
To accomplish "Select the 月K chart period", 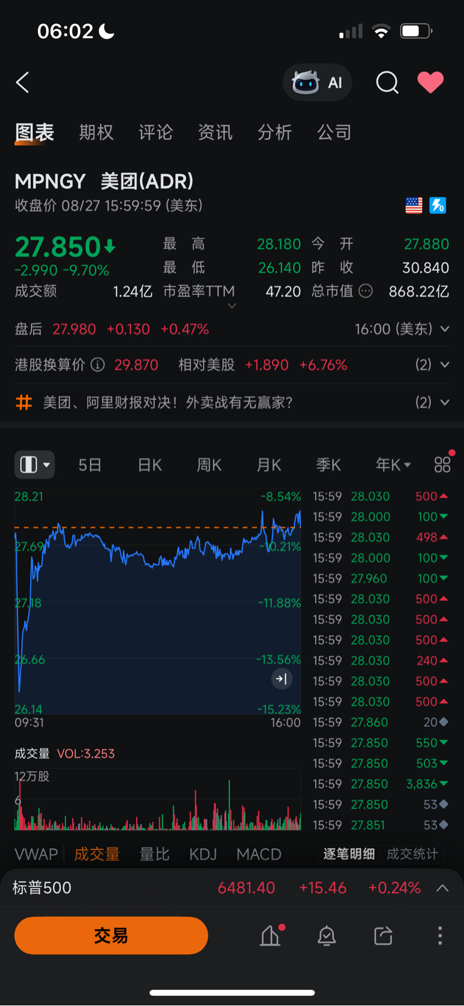I will 269,465.
